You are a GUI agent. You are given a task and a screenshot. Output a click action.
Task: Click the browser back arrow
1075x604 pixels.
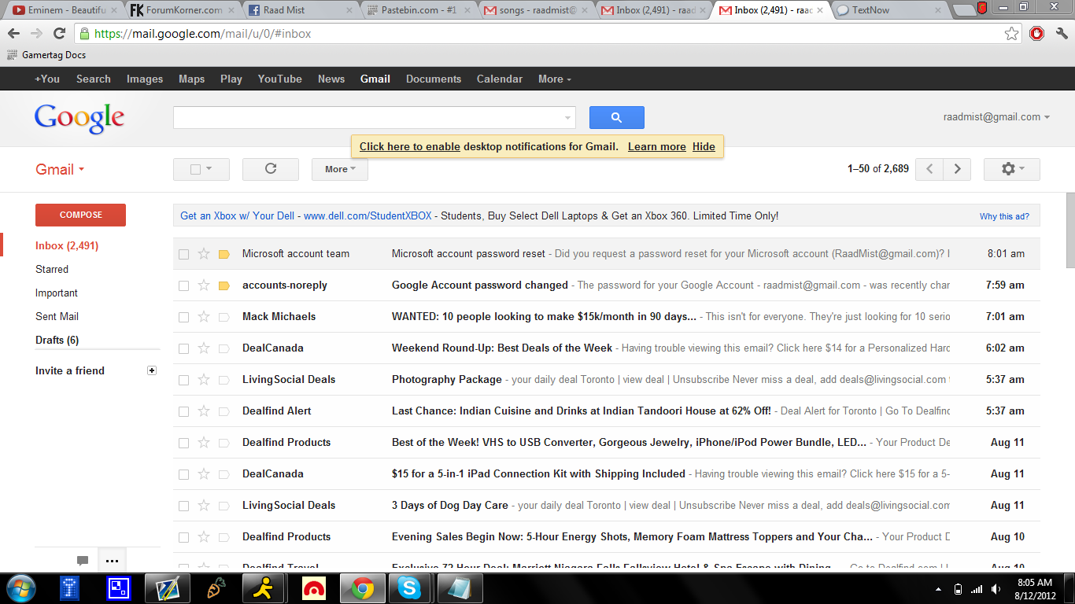pos(13,34)
